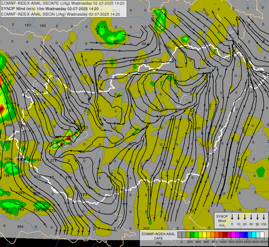Select the olive swatch in CAPE scale

click(188, 235)
